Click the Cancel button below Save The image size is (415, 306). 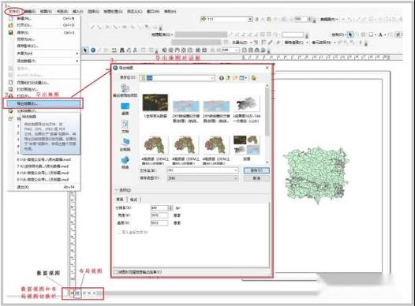256,178
